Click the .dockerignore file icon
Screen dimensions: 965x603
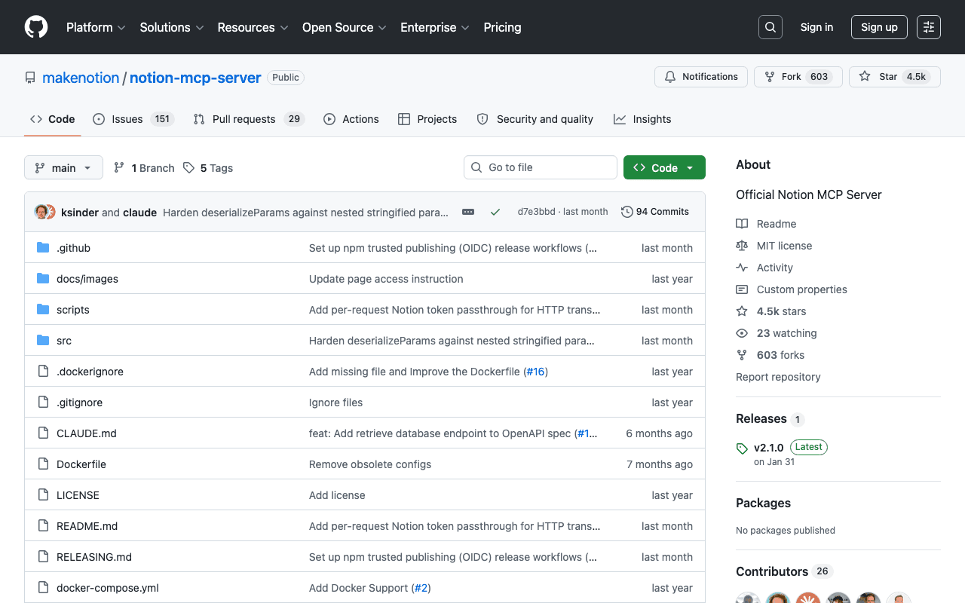point(43,372)
